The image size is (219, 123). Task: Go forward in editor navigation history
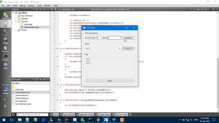click(x=55, y=9)
